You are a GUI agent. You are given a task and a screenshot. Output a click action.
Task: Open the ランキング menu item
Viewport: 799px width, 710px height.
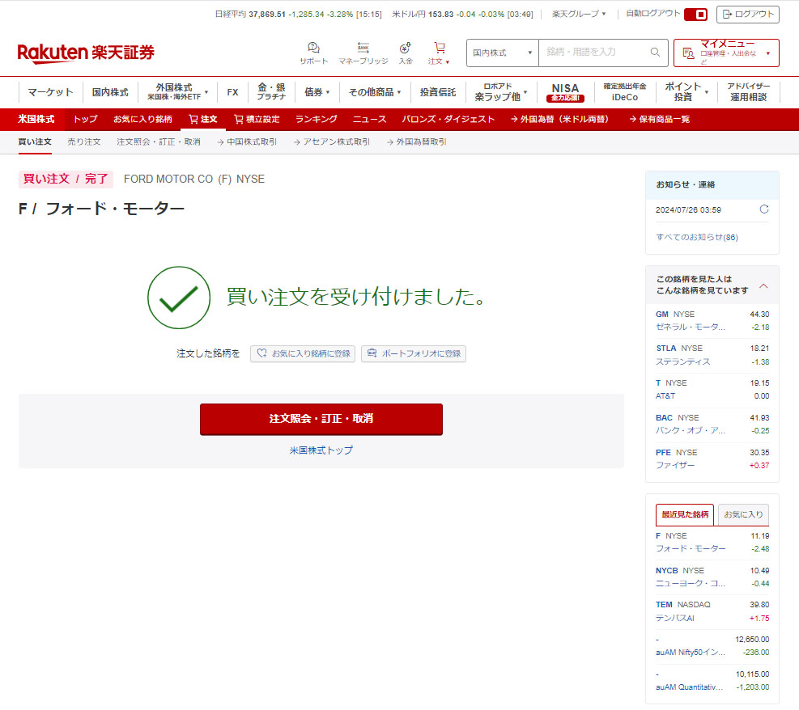pos(316,119)
